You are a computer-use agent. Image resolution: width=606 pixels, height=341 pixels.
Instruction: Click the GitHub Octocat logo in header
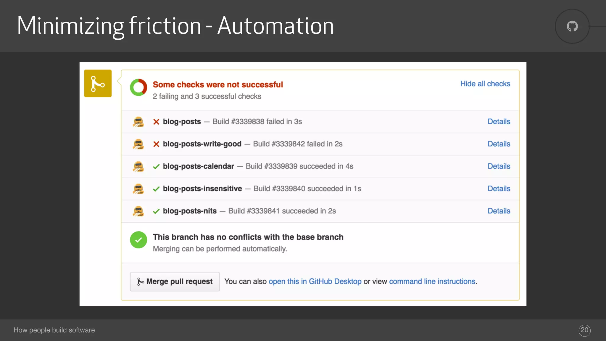[572, 26]
